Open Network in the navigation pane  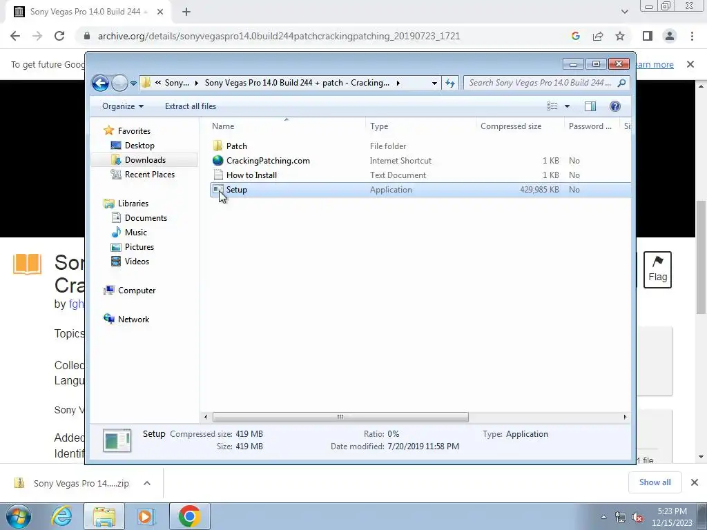tap(133, 319)
